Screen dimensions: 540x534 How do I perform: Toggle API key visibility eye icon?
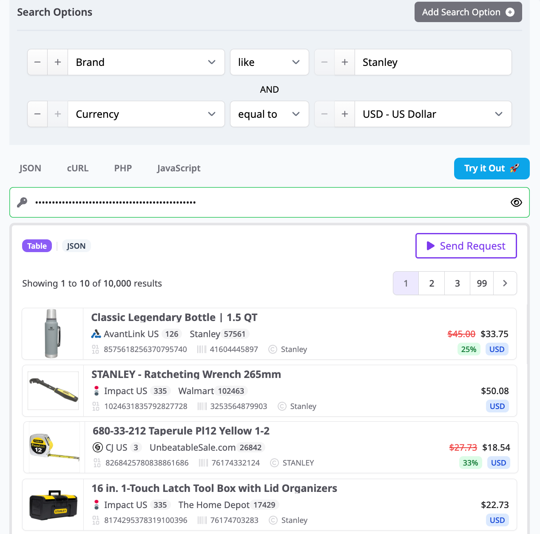516,202
